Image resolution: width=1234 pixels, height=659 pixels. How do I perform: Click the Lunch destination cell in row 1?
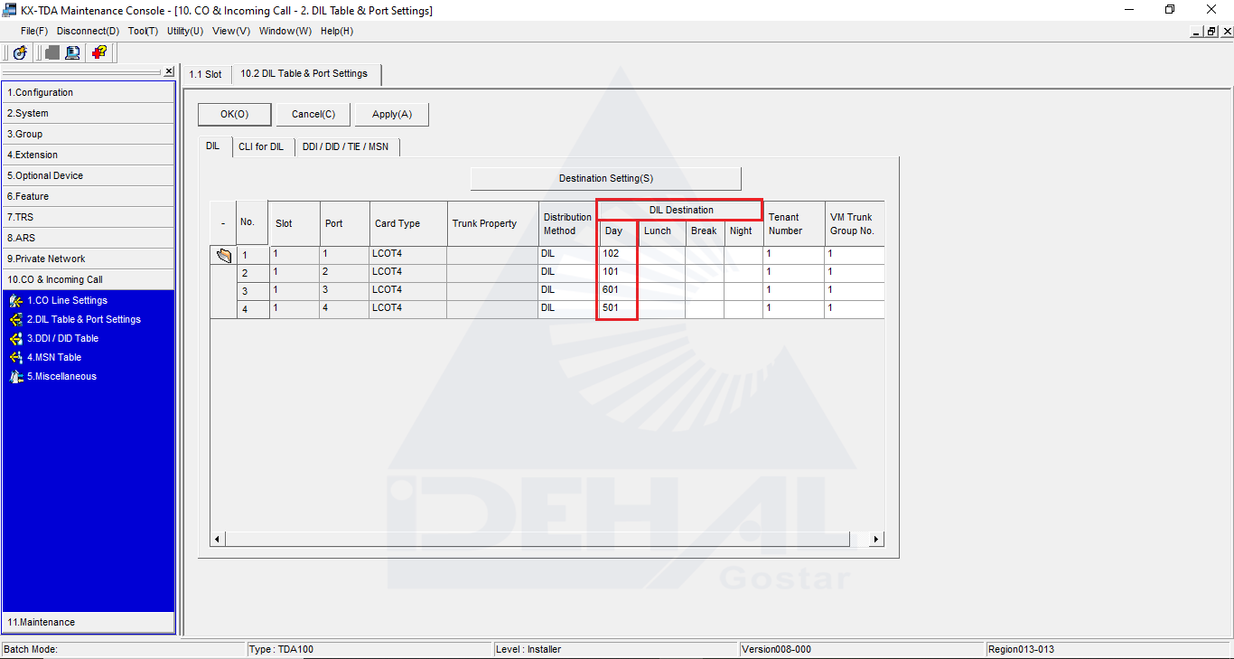(661, 254)
